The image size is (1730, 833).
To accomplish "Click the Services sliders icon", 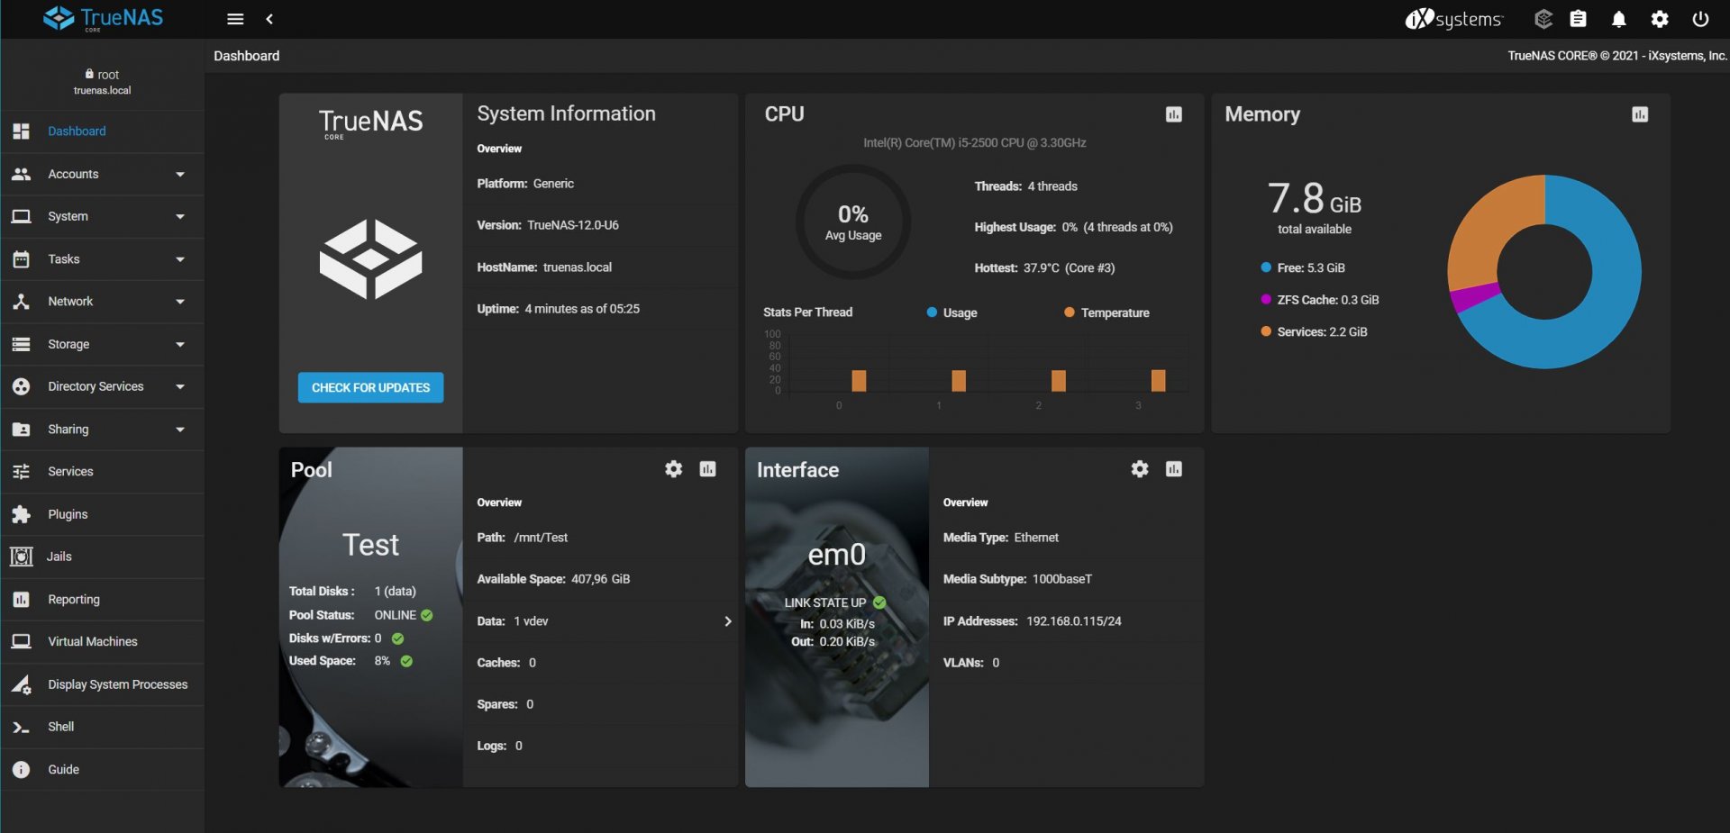I will (x=22, y=471).
